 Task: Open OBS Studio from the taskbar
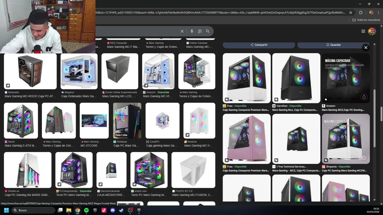tap(130, 210)
